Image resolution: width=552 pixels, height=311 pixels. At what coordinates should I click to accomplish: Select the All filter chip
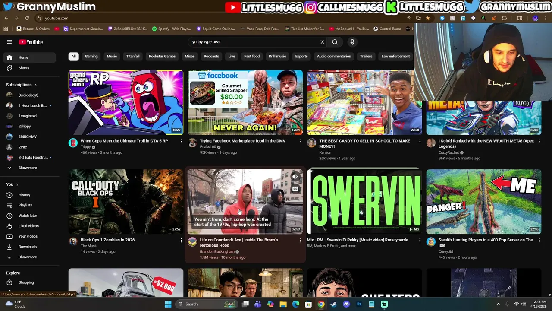73,57
